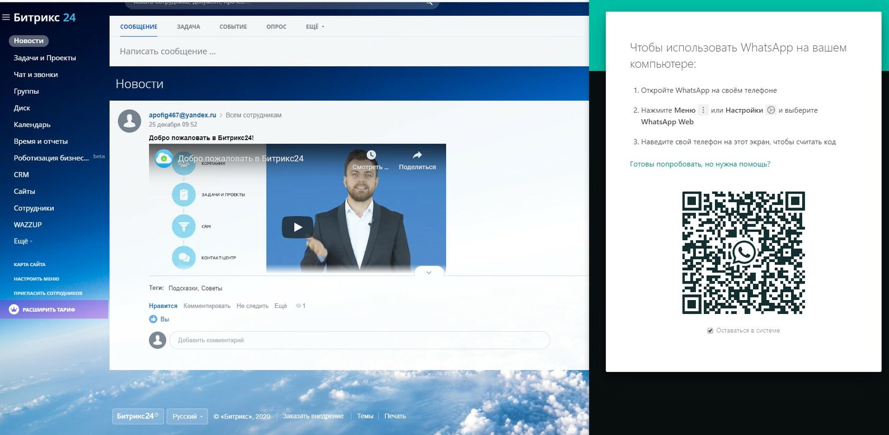Select the Событие tab
Screen dimensions: 889x435
click(233, 26)
